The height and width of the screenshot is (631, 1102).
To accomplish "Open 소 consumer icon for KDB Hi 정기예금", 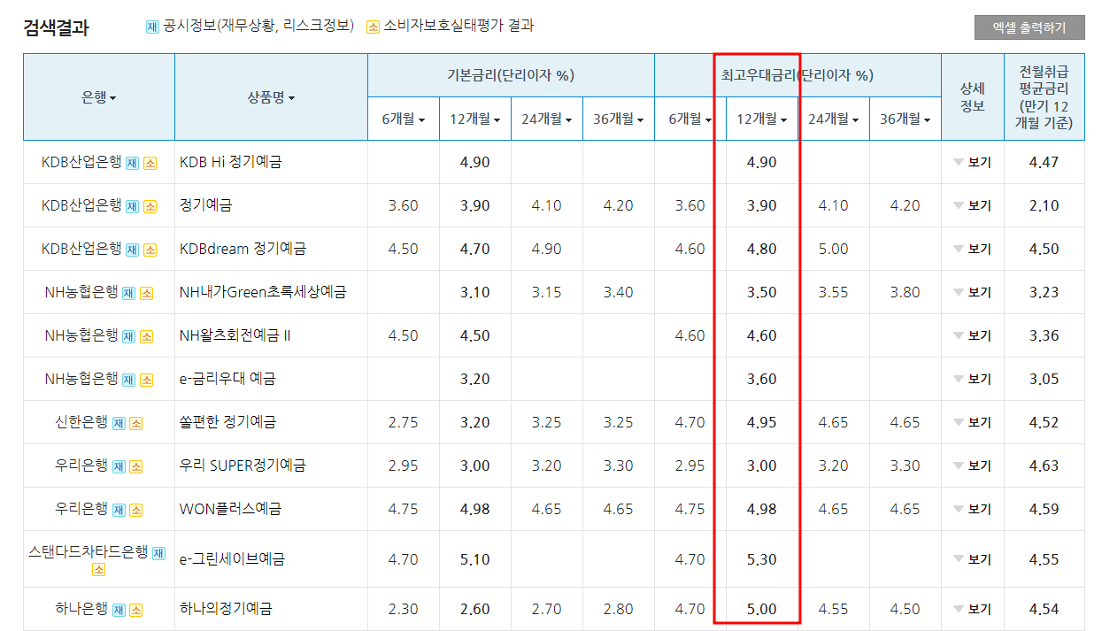I will (150, 163).
